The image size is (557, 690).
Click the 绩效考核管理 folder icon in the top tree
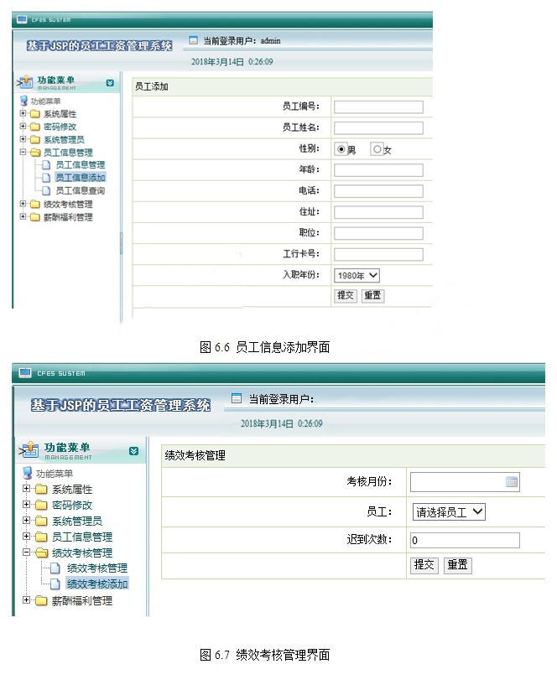(34, 205)
